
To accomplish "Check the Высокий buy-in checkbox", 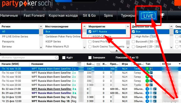I will 133,42.
